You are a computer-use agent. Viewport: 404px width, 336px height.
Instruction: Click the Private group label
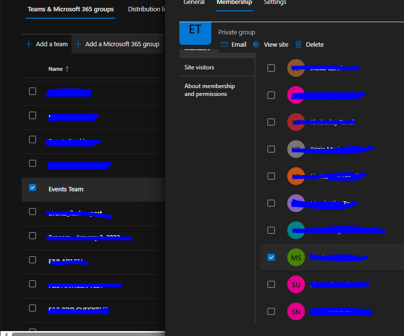(236, 32)
